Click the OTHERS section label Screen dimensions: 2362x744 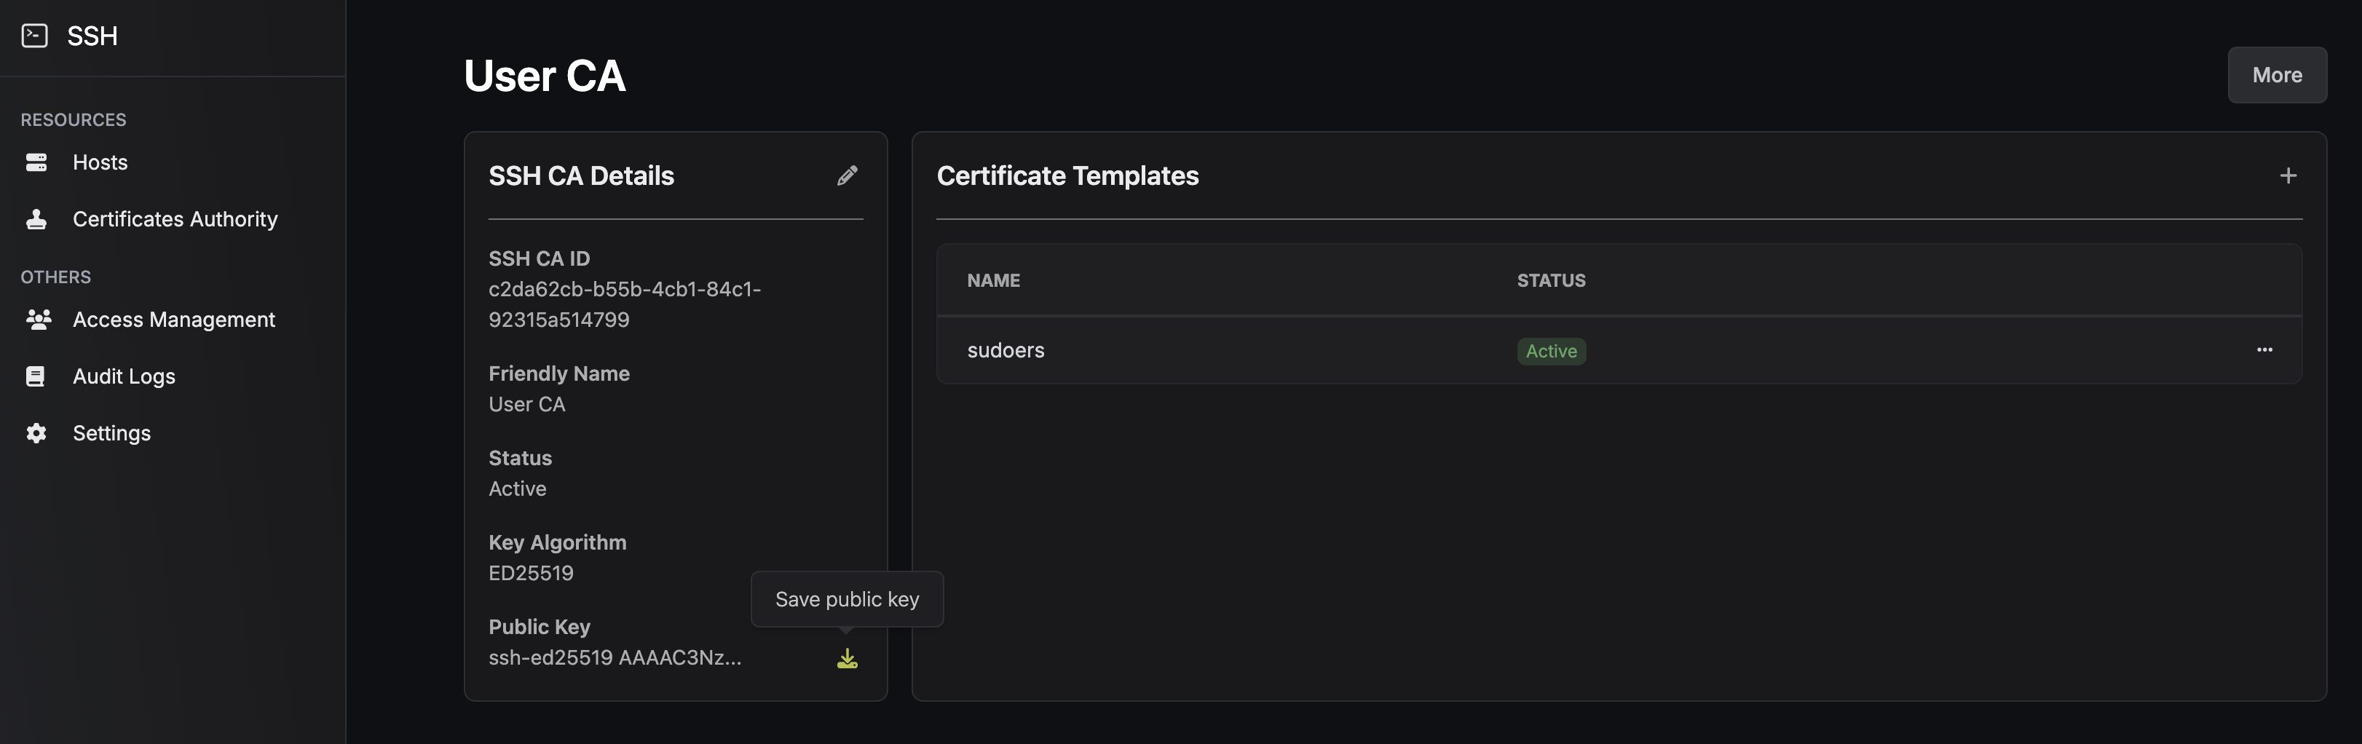56,277
